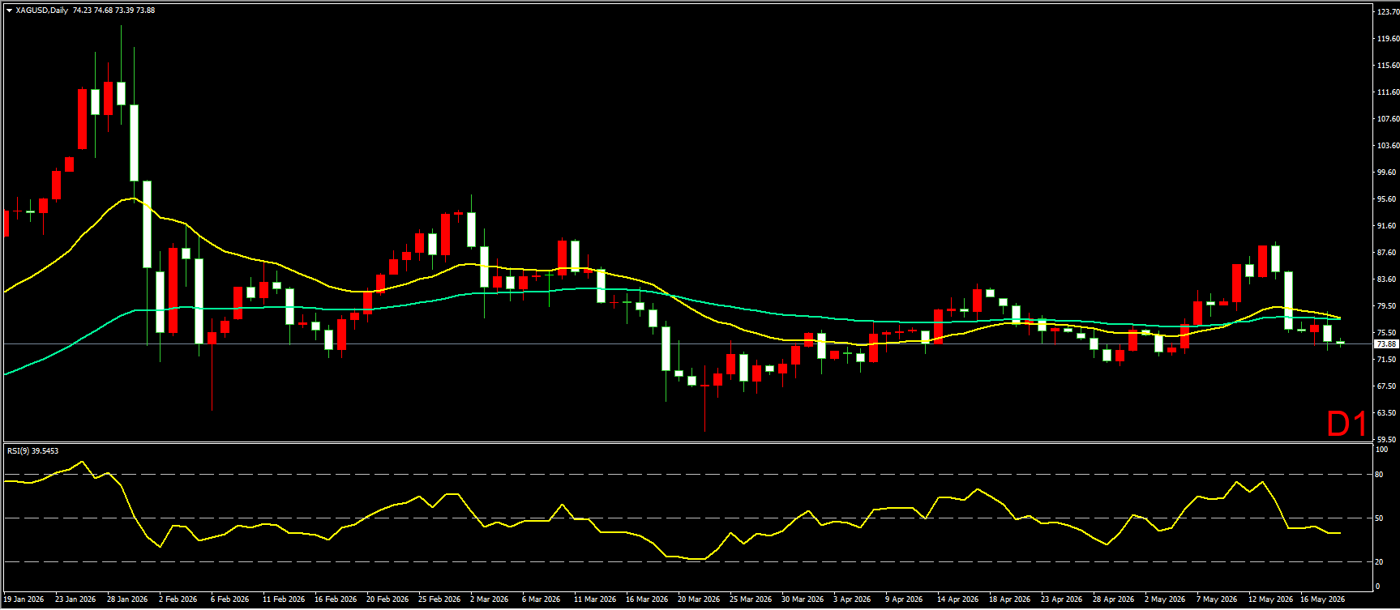Select the 11 Mar 2026 date marker
Screen dimensions: 1400x610
595,599
